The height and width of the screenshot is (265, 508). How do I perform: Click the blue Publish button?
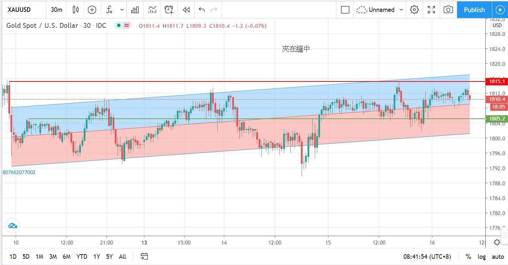click(474, 10)
